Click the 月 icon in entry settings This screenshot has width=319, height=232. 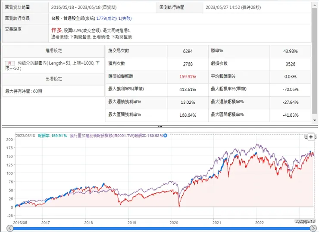point(10,63)
